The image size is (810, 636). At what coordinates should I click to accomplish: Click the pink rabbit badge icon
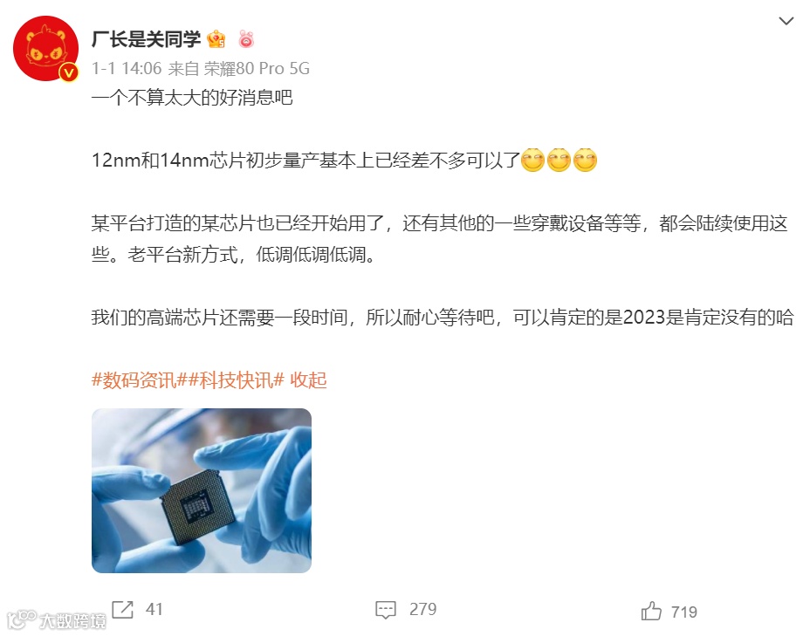246,39
